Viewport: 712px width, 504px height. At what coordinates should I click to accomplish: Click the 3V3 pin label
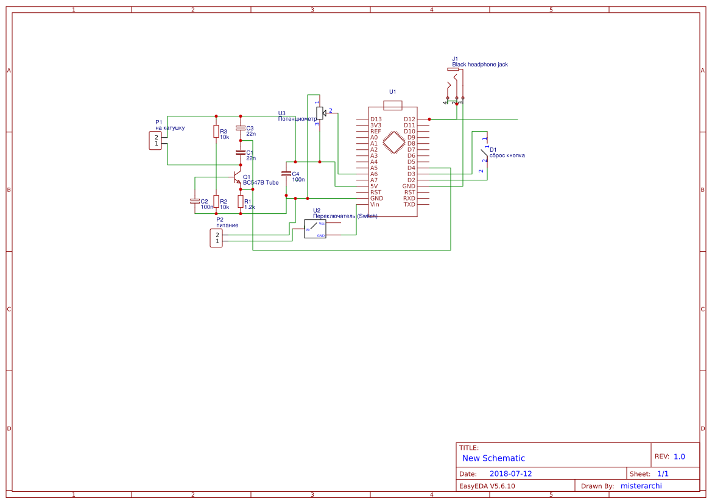click(376, 126)
